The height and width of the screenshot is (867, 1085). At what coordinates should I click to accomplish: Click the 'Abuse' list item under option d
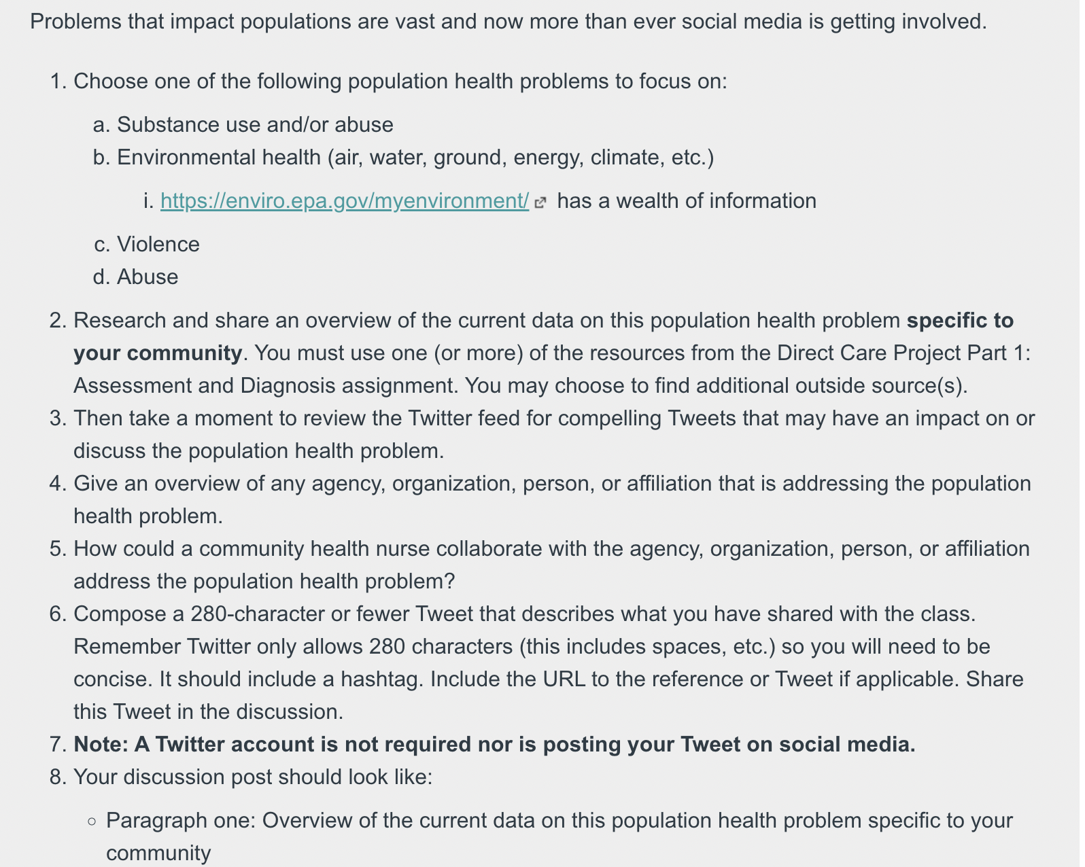(x=148, y=277)
